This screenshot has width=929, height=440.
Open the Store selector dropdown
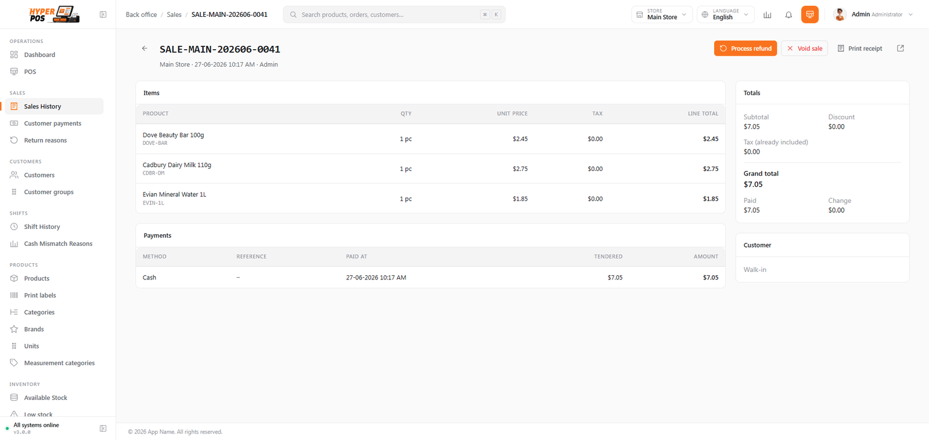(x=662, y=14)
